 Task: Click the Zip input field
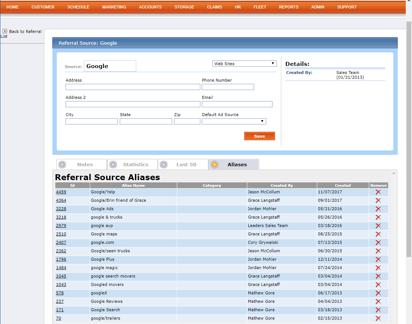pos(187,122)
